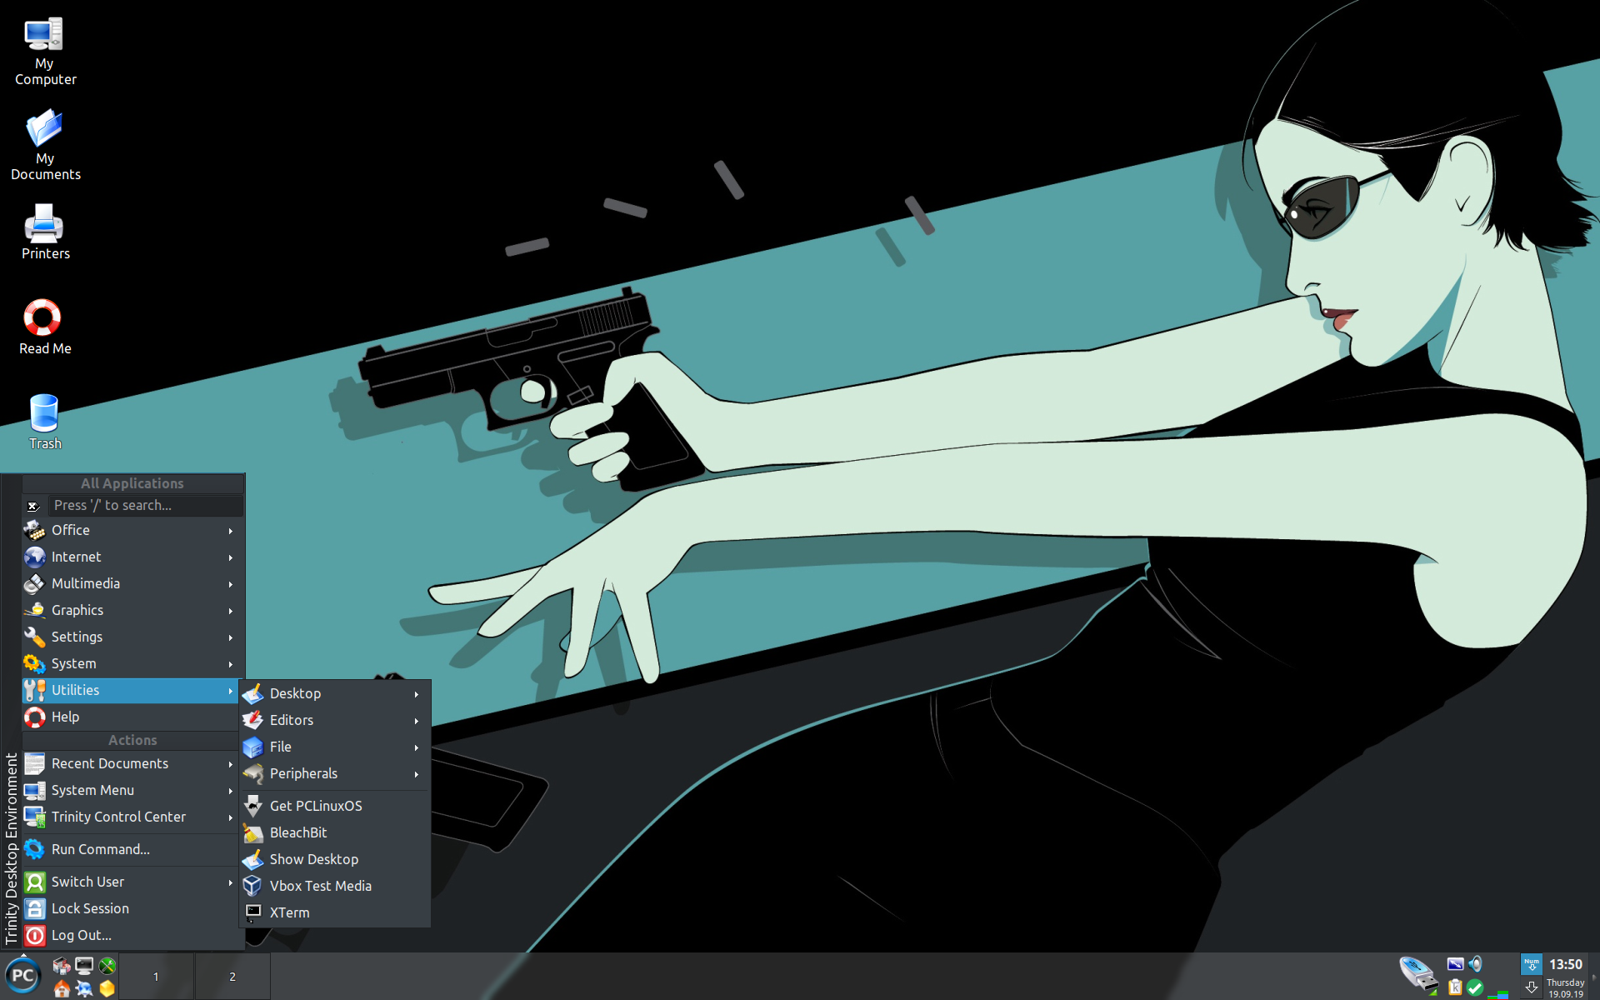The image size is (1600, 1000).
Task: Expand the Editors submenu
Action: (x=291, y=720)
